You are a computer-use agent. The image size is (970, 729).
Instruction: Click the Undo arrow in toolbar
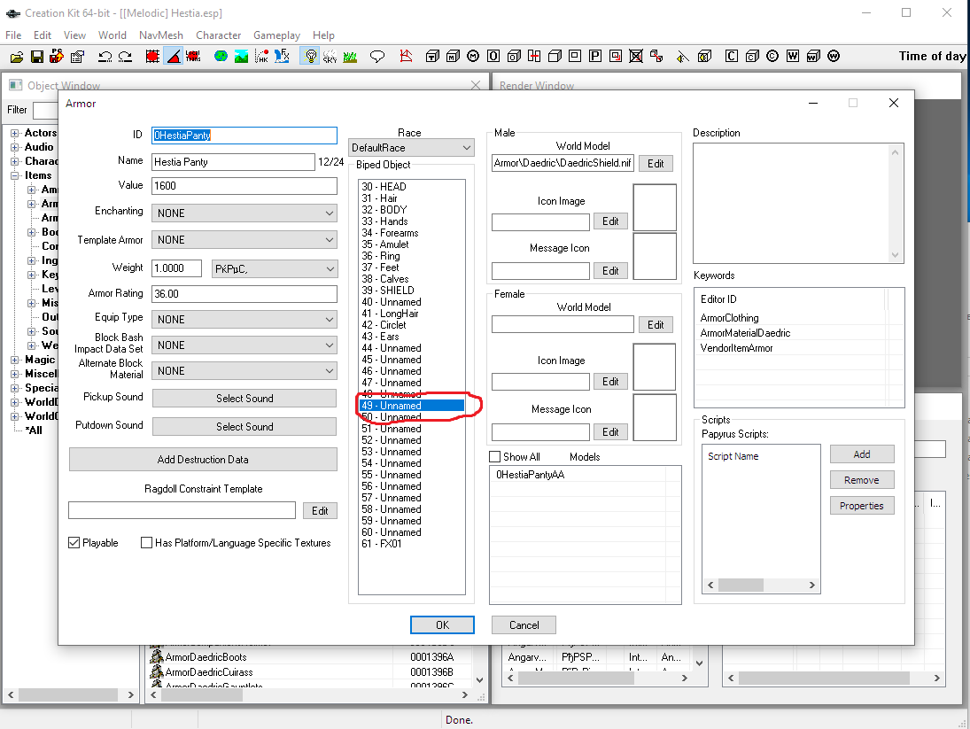(105, 57)
